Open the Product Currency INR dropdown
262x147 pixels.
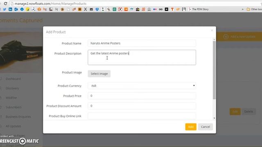142,86
